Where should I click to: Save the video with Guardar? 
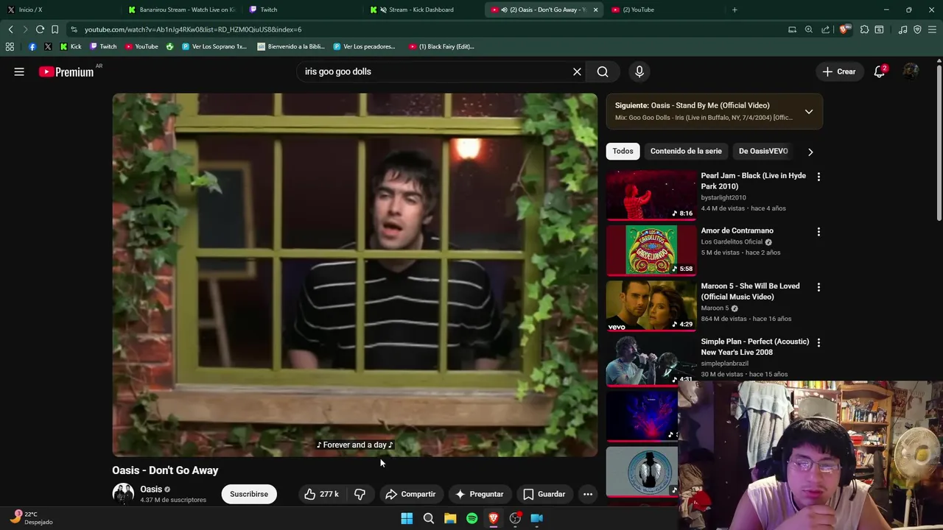pyautogui.click(x=544, y=494)
